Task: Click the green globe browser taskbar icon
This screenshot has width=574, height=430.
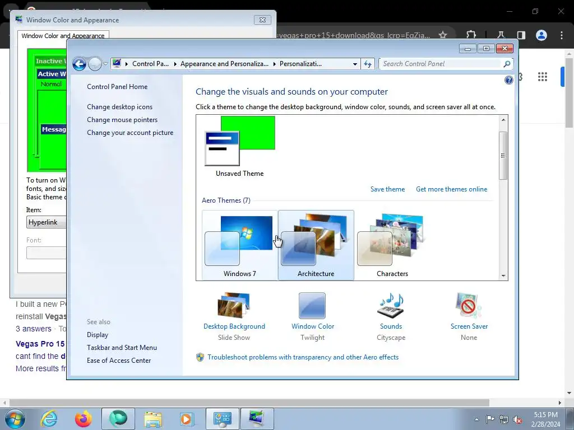Action: click(118, 419)
